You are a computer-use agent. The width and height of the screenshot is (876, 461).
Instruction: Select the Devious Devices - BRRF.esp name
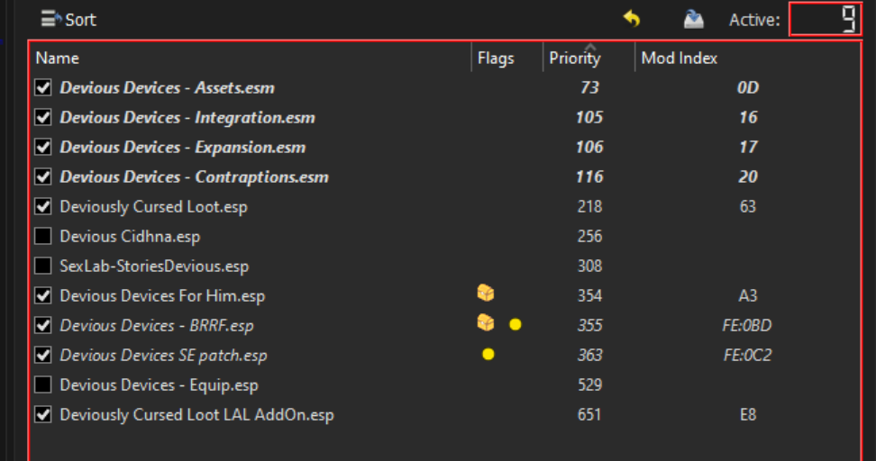[x=157, y=325]
